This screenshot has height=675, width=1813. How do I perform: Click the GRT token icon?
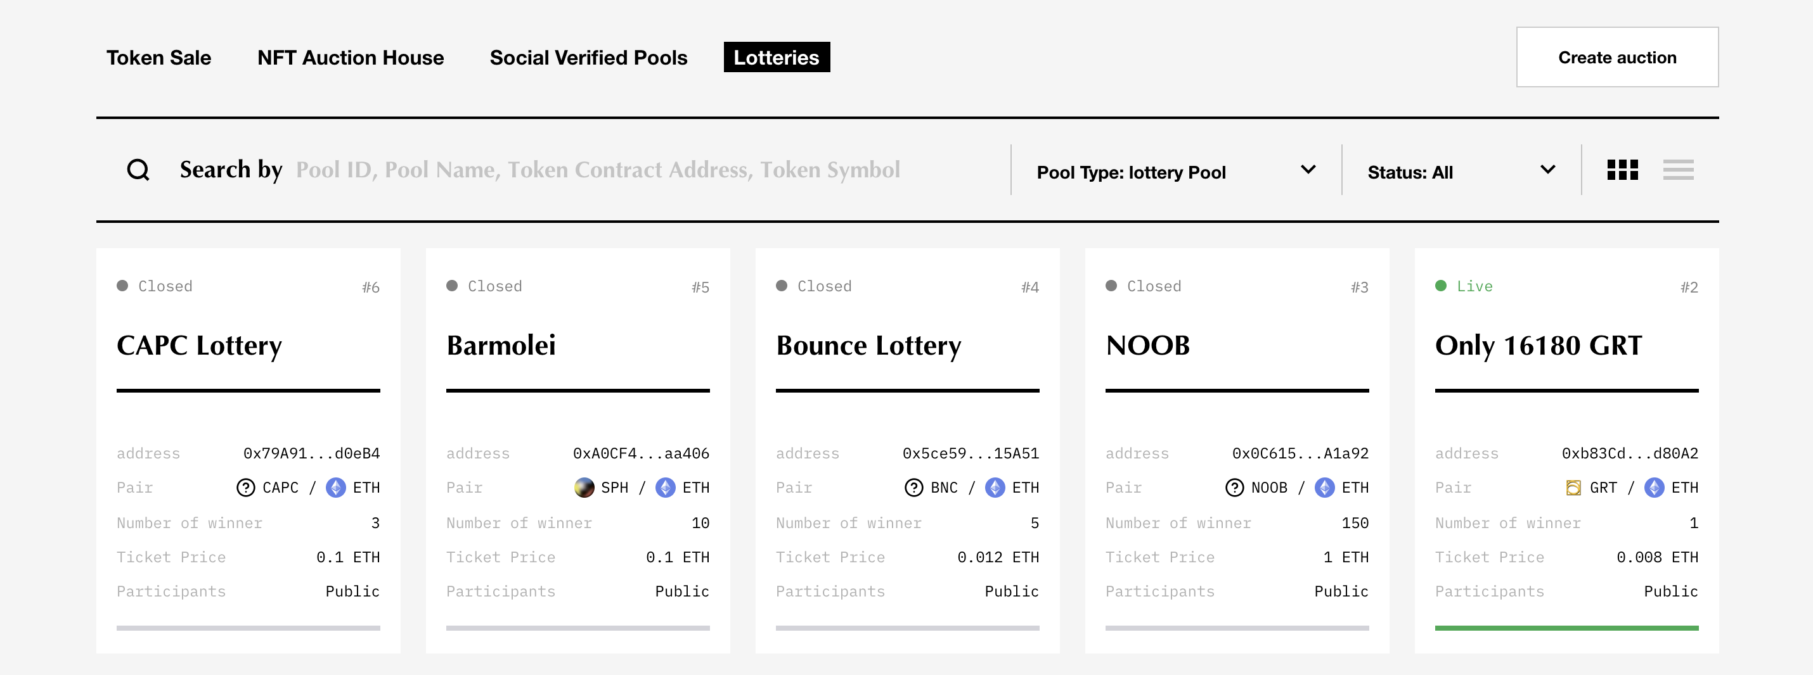coord(1573,488)
